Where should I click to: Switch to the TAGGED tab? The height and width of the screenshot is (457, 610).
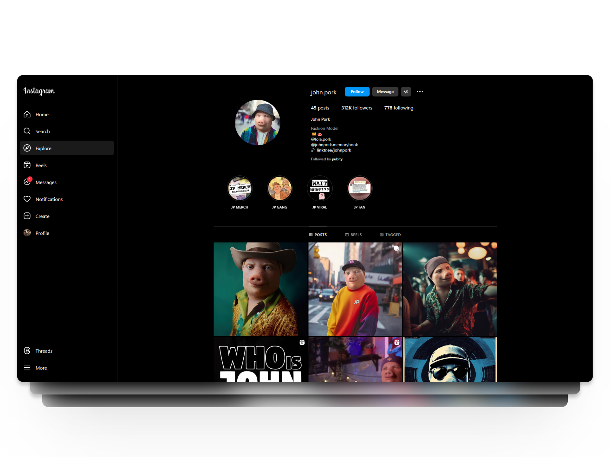[x=390, y=235]
